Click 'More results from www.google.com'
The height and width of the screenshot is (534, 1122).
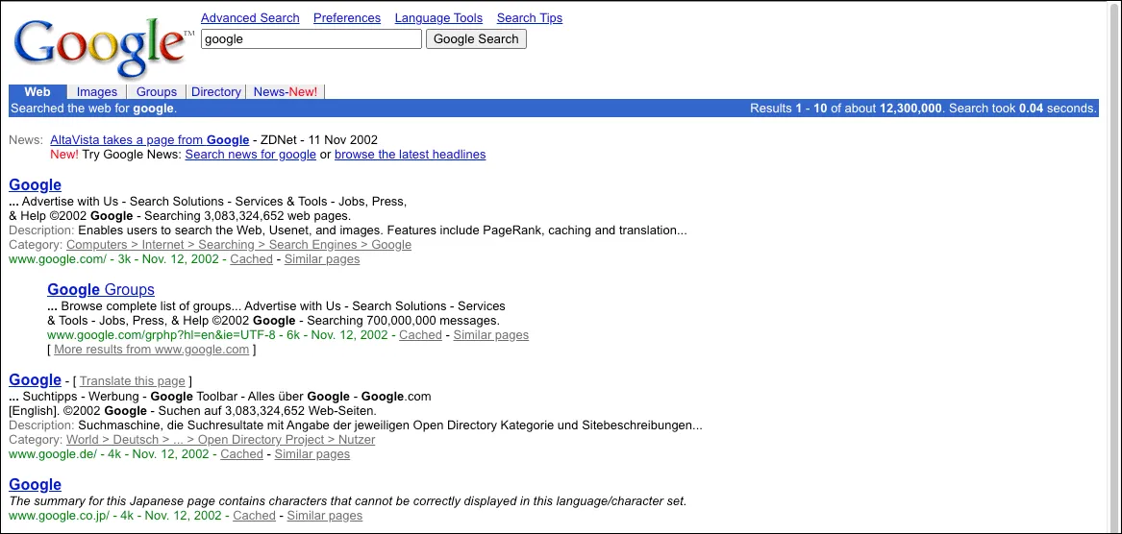click(151, 350)
